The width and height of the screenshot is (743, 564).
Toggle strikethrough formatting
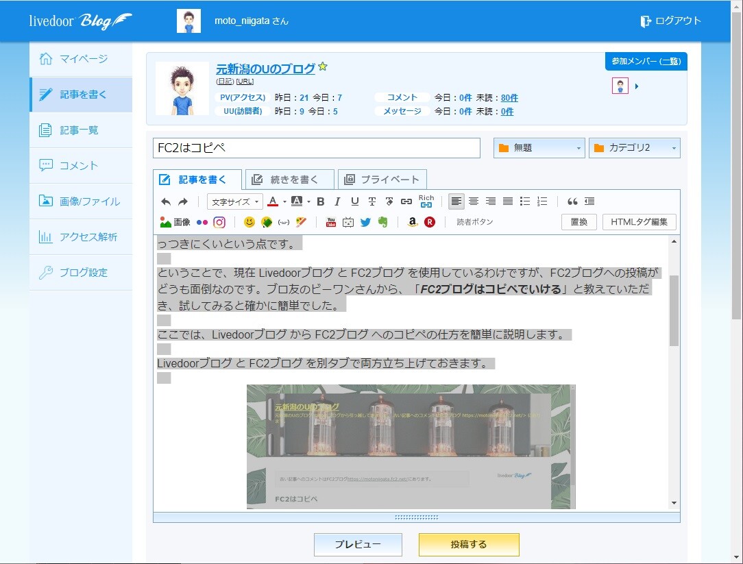click(x=372, y=202)
